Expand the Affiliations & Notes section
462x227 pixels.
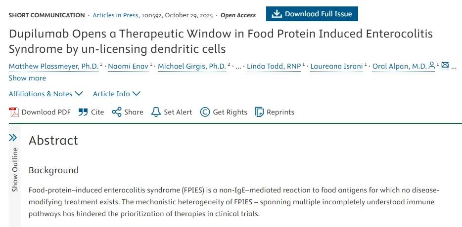46,94
